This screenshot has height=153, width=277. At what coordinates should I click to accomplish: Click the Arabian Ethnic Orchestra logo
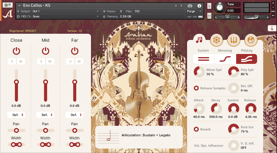pyautogui.click(x=138, y=36)
